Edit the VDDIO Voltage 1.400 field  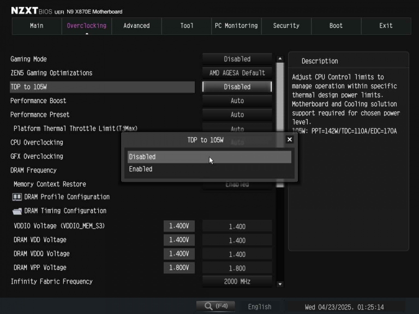[237, 226]
